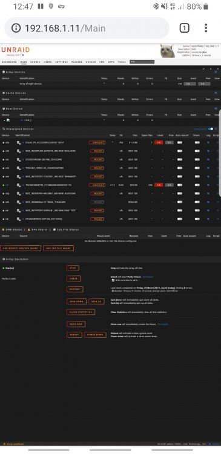Screen dimensions: 221x454
Task: Toggle Share switch for sdh drive
Action: coord(197,202)
